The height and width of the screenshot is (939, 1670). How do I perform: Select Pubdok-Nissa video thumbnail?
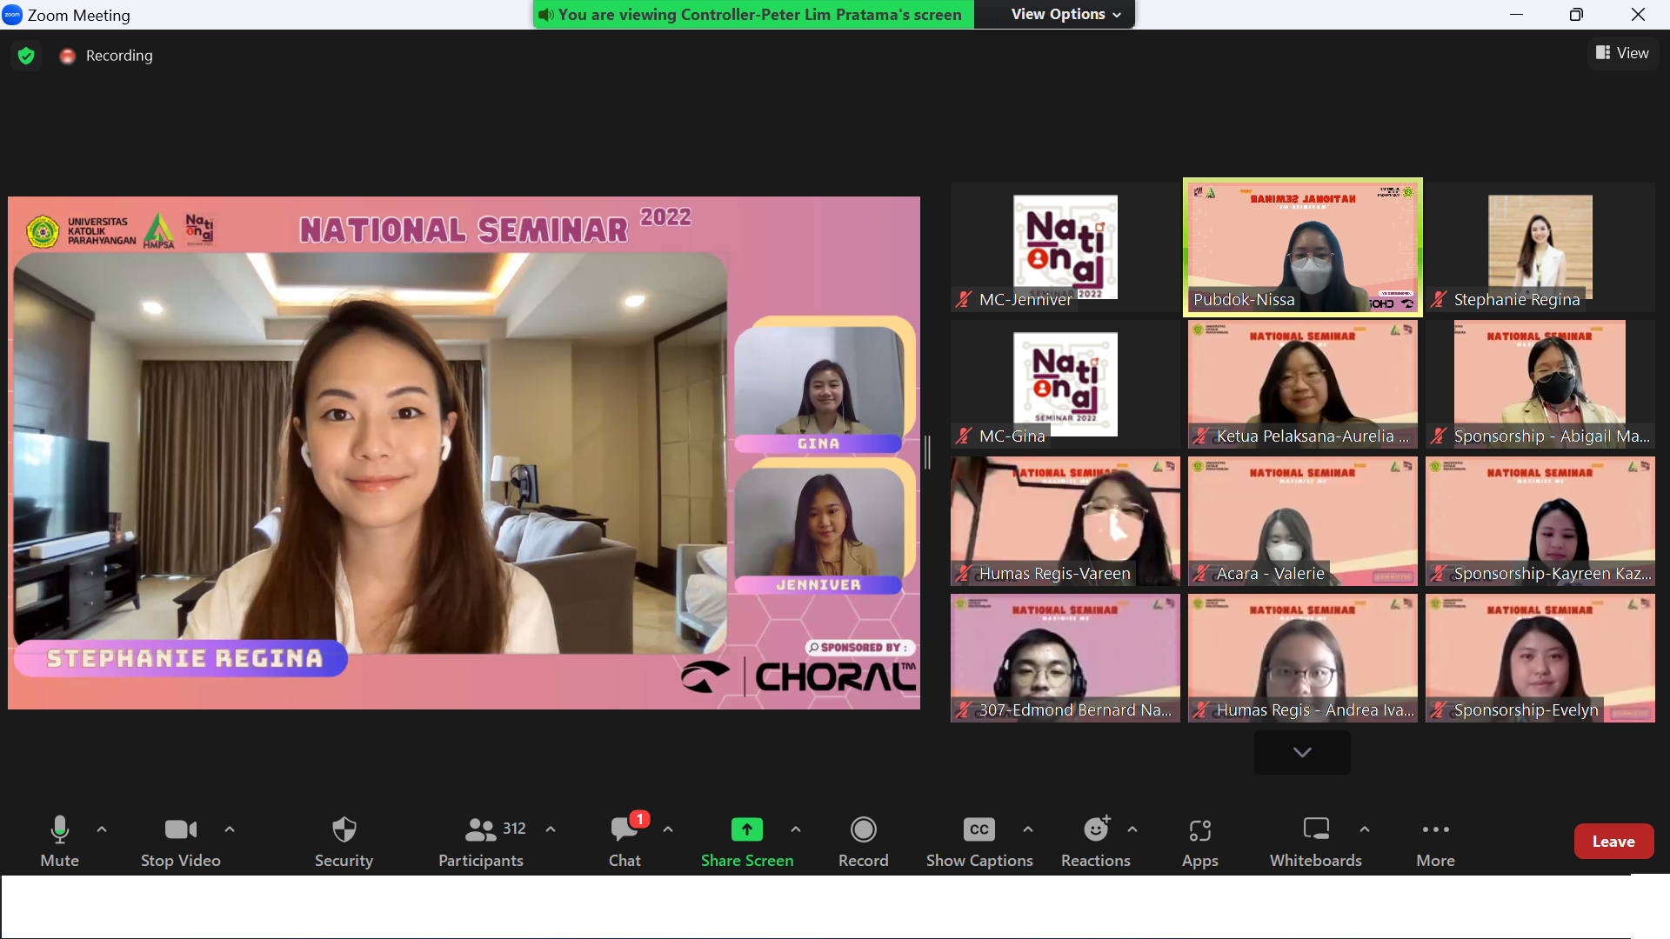pos(1302,247)
